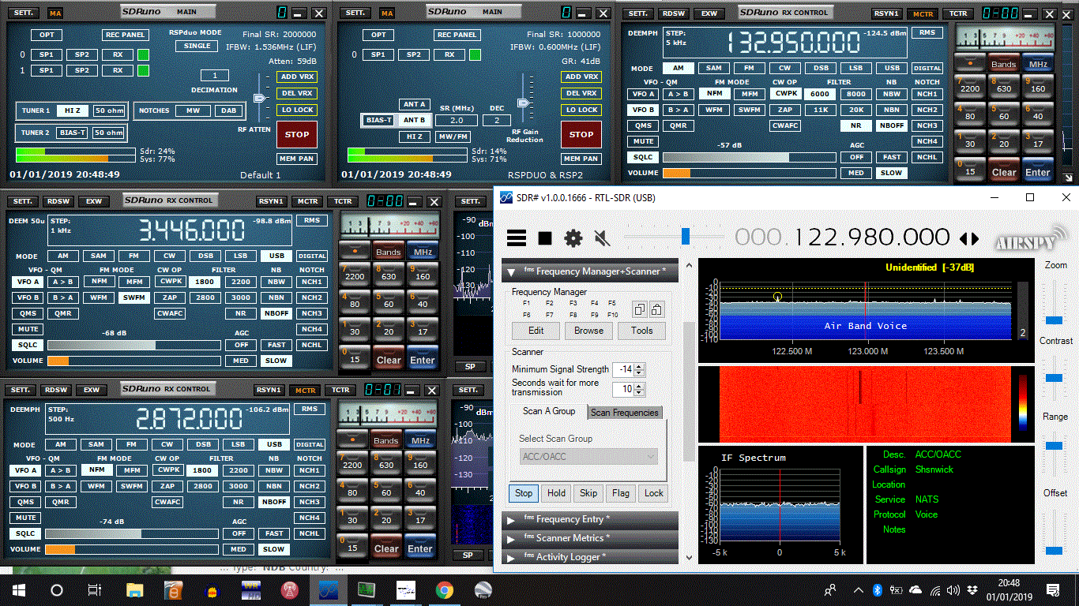
Task: Open SETT. in the 132.950 RX Control
Action: pos(638,13)
